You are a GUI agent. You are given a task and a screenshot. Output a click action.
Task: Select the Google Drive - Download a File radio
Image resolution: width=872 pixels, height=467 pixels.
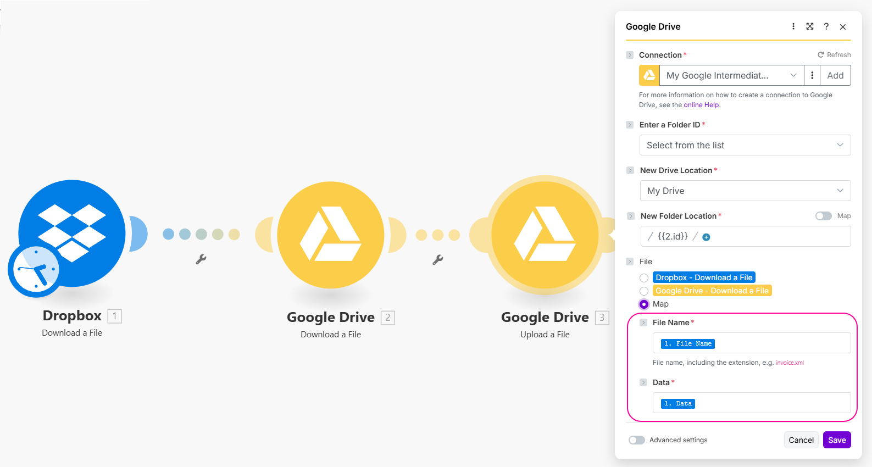tap(644, 291)
